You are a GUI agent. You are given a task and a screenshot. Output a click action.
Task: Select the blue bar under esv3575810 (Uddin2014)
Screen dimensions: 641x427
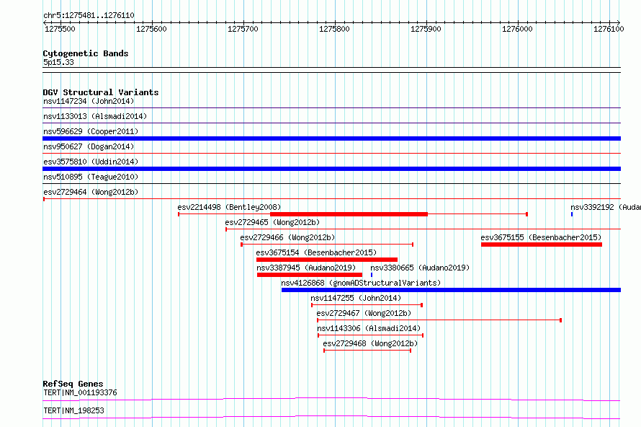[x=331, y=169]
